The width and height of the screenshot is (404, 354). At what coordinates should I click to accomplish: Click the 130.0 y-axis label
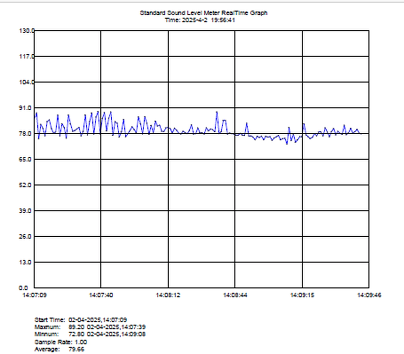tap(26, 31)
